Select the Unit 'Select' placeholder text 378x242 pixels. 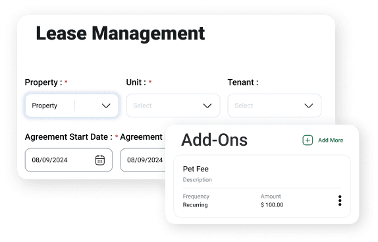pos(142,106)
